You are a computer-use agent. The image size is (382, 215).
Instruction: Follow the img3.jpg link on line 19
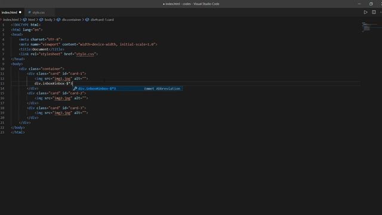(x=62, y=113)
